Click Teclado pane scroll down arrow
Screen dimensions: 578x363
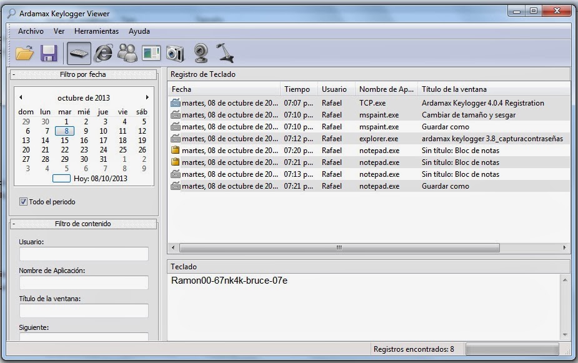pyautogui.click(x=565, y=335)
